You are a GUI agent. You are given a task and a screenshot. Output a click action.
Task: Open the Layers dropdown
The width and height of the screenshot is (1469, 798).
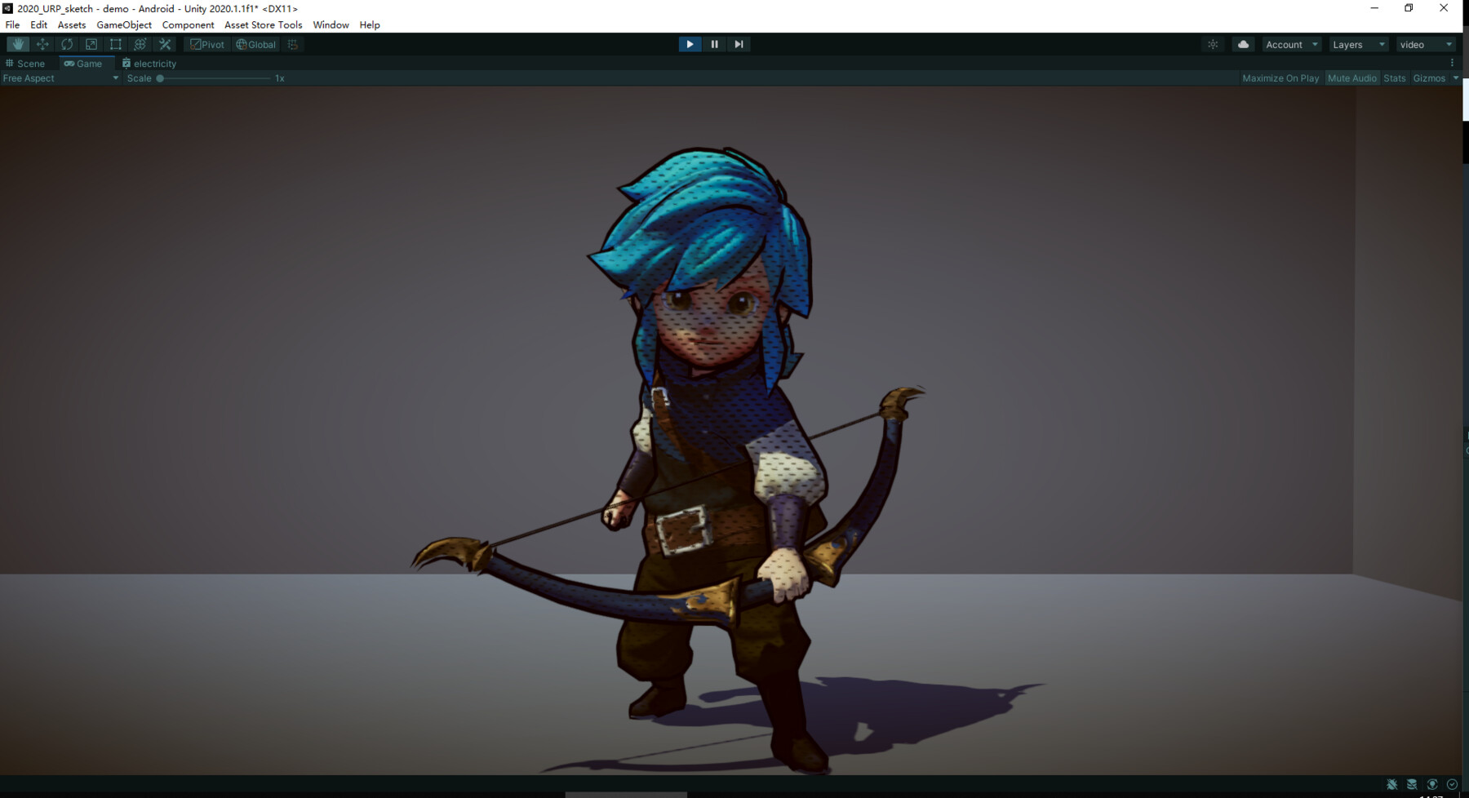click(x=1357, y=44)
